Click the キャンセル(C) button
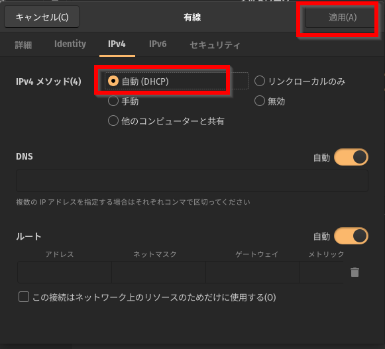The image size is (385, 349). point(42,17)
